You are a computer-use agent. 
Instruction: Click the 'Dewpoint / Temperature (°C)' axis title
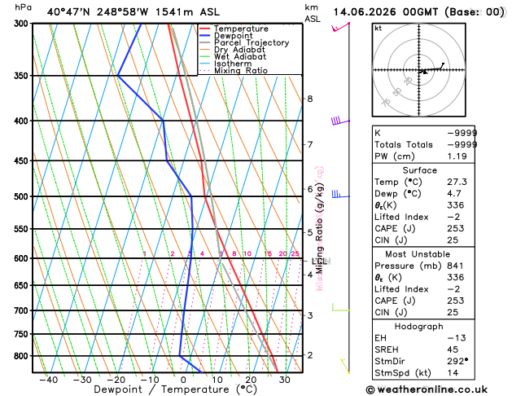(175, 389)
